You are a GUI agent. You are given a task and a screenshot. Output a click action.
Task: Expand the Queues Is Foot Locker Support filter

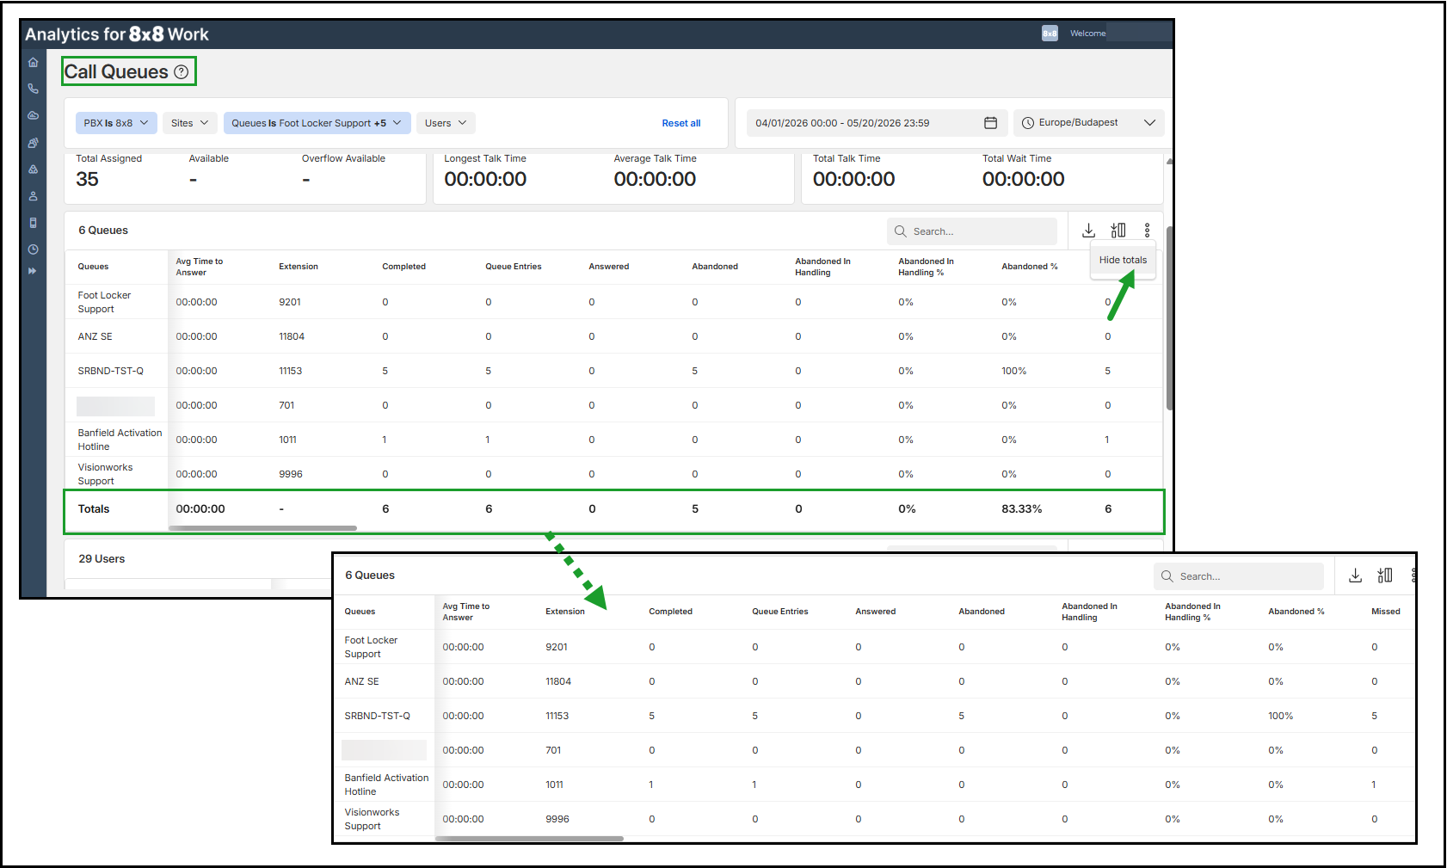pyautogui.click(x=317, y=123)
